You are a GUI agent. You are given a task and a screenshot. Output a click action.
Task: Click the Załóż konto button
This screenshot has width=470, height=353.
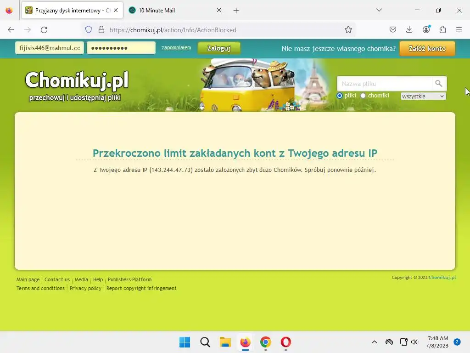point(427,49)
